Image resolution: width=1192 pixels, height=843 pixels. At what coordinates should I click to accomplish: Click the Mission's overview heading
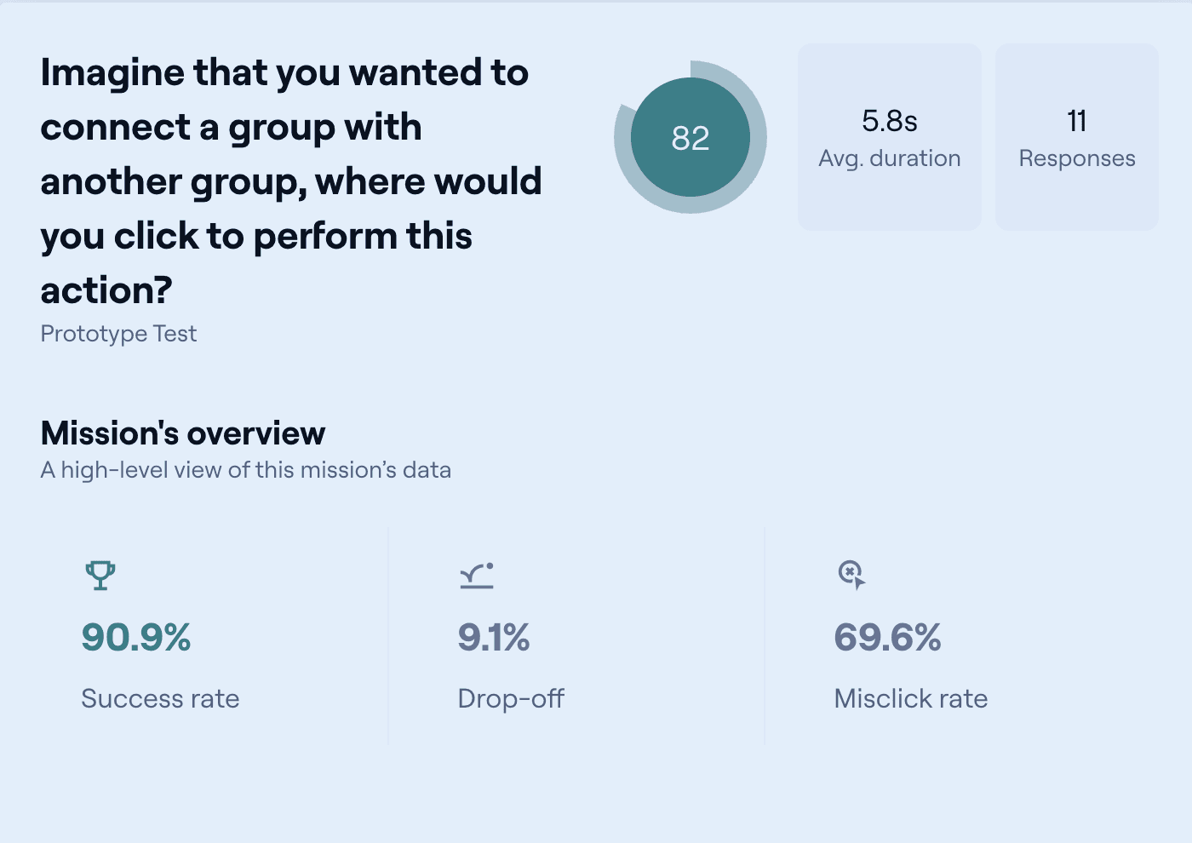183,433
